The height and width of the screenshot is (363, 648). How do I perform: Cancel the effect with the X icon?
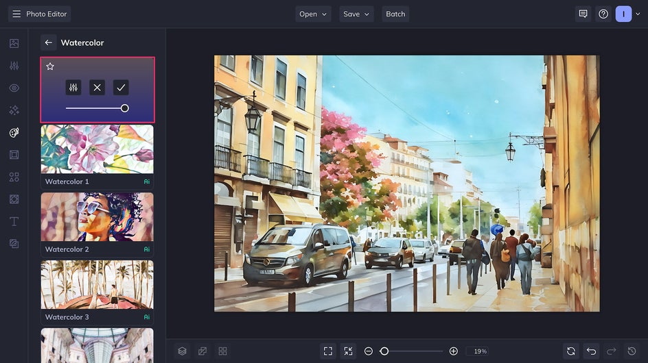coord(97,88)
